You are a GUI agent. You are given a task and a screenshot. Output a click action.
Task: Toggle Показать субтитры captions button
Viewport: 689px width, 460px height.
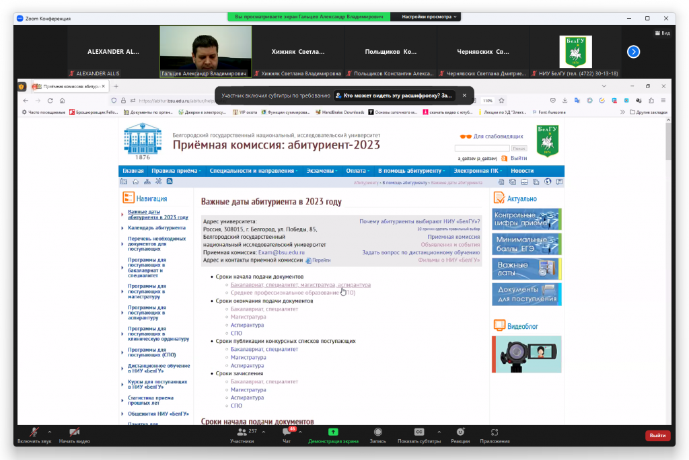coord(419,435)
